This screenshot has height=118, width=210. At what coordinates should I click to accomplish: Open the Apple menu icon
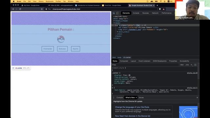[13, 1]
